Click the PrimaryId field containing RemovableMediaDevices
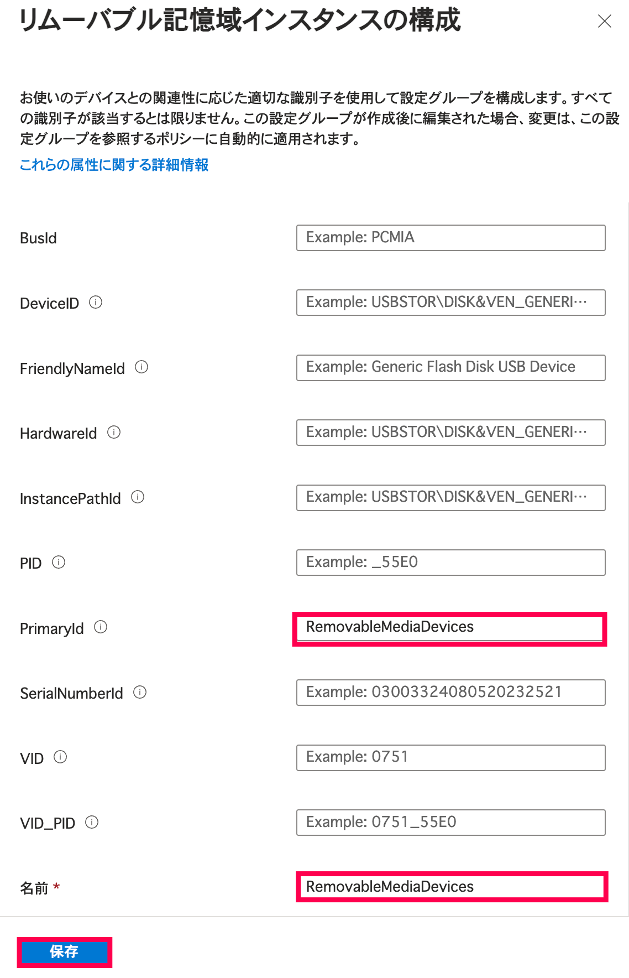Screen dimensions: 629x978 450,628
